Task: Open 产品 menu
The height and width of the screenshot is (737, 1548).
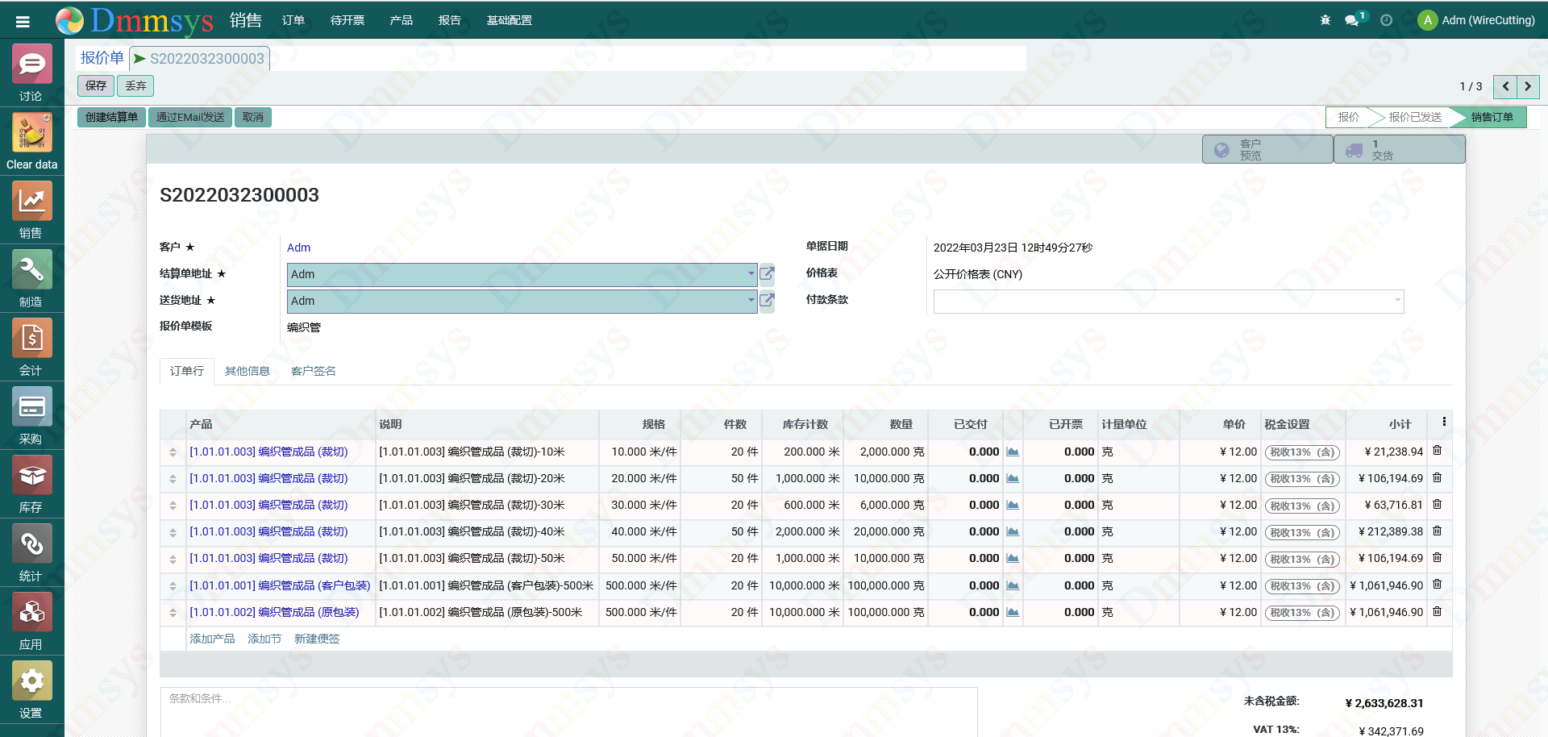Action: tap(402, 20)
